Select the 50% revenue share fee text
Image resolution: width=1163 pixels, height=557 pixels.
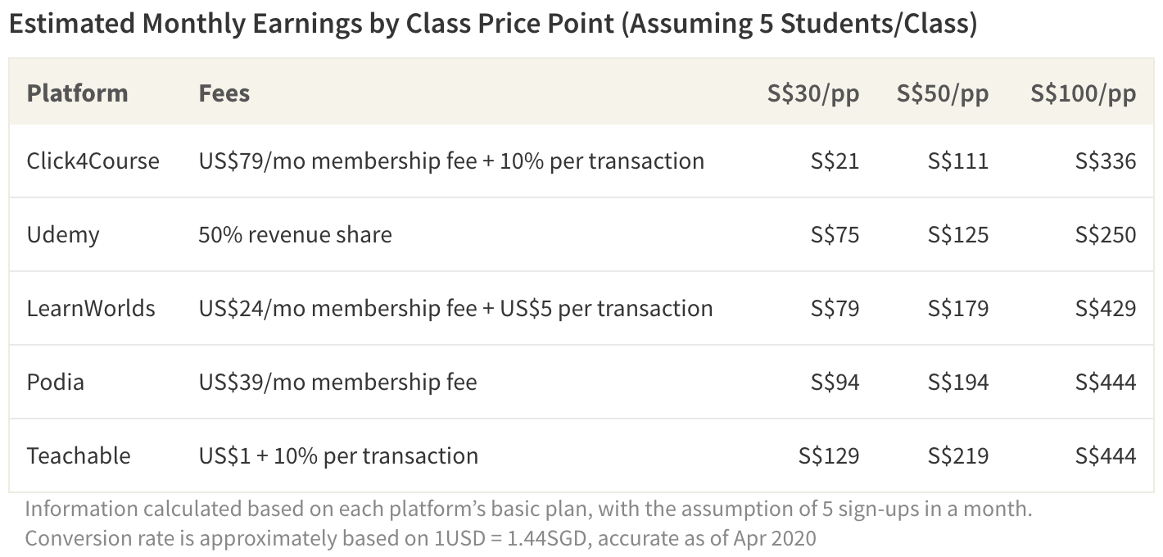(295, 234)
